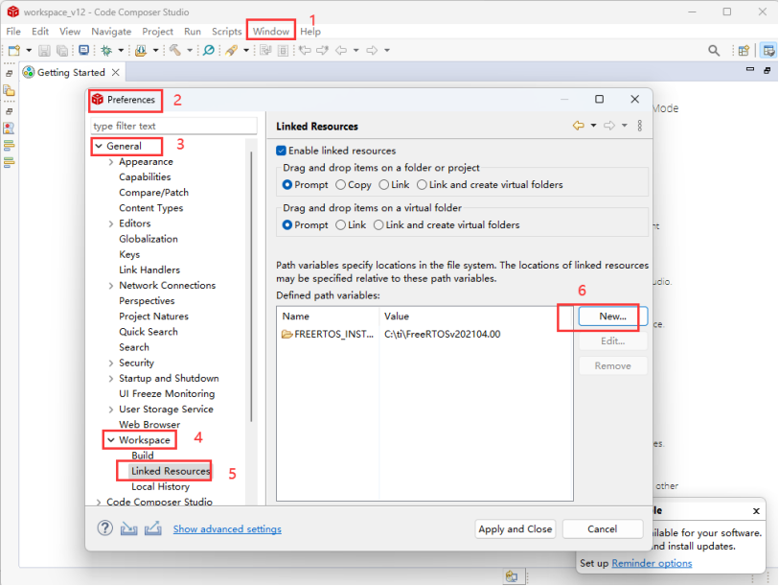Viewport: 779px width, 586px height.
Task: Open the Project Explorer sidebar icon
Action: click(x=9, y=90)
